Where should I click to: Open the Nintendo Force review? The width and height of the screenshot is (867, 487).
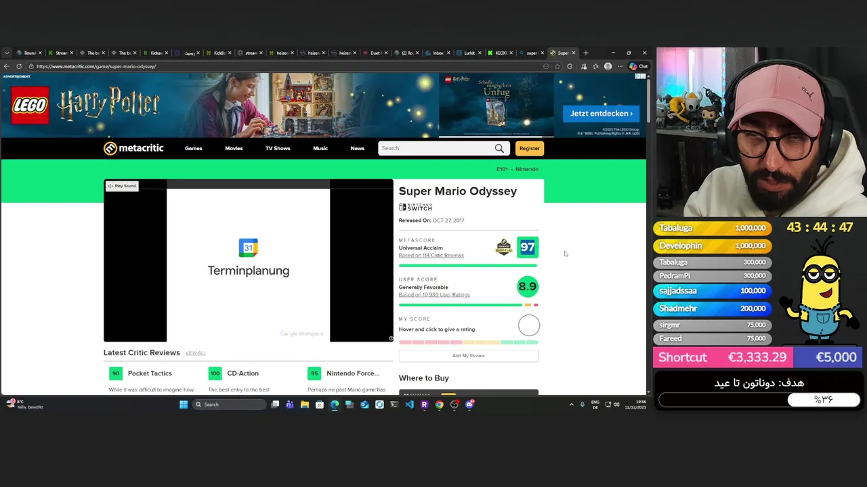coord(353,373)
